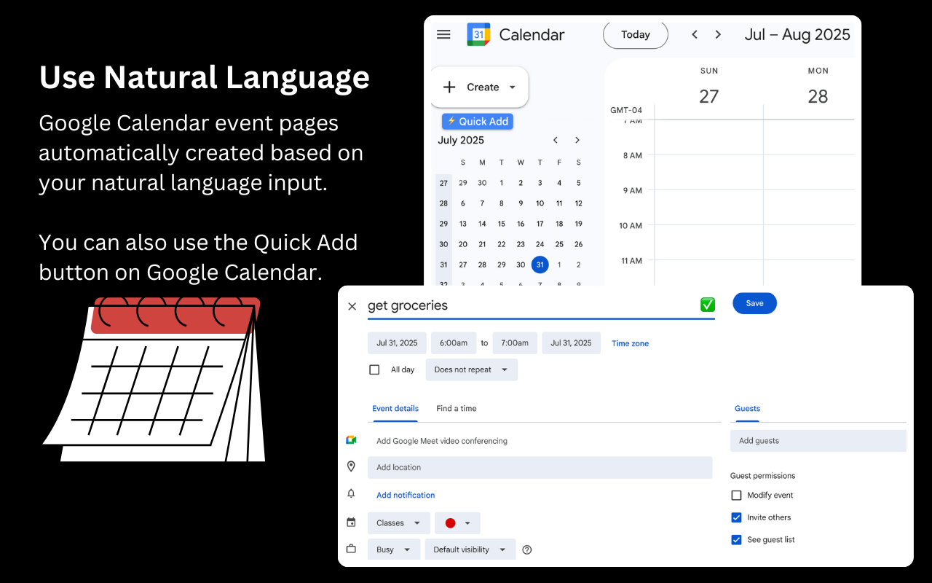Click the calendar icon beside Classes
The width and height of the screenshot is (932, 583).
coord(351,522)
